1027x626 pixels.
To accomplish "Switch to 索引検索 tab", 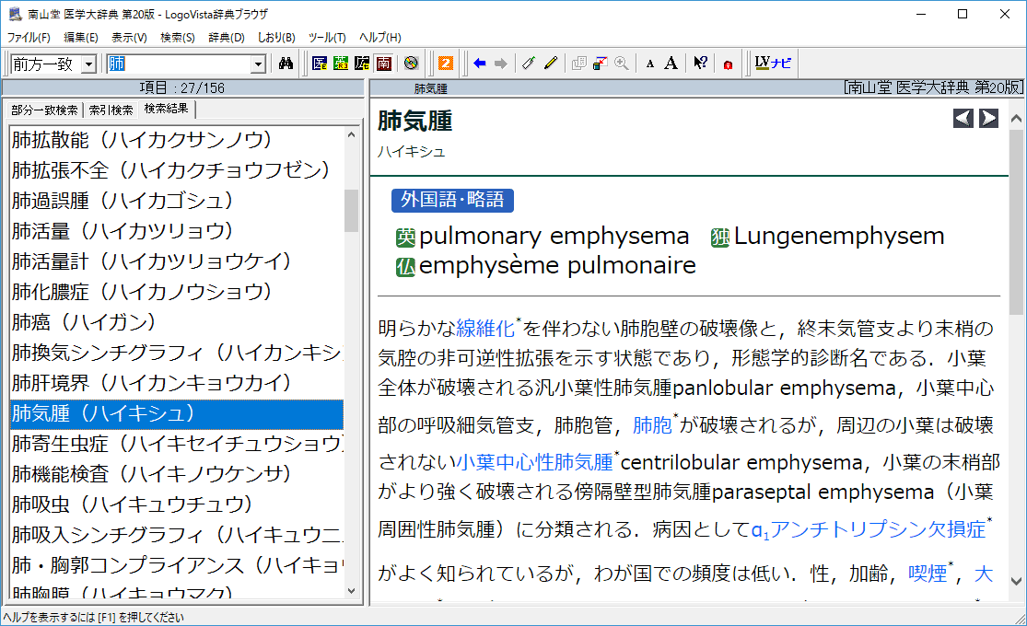I will (x=111, y=110).
